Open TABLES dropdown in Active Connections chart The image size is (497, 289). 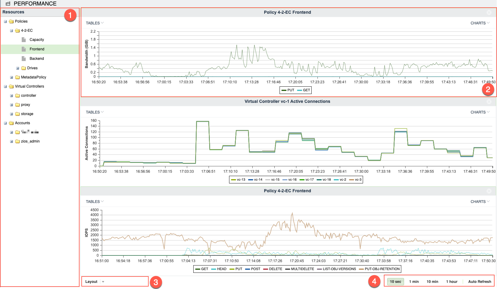[x=95, y=112]
